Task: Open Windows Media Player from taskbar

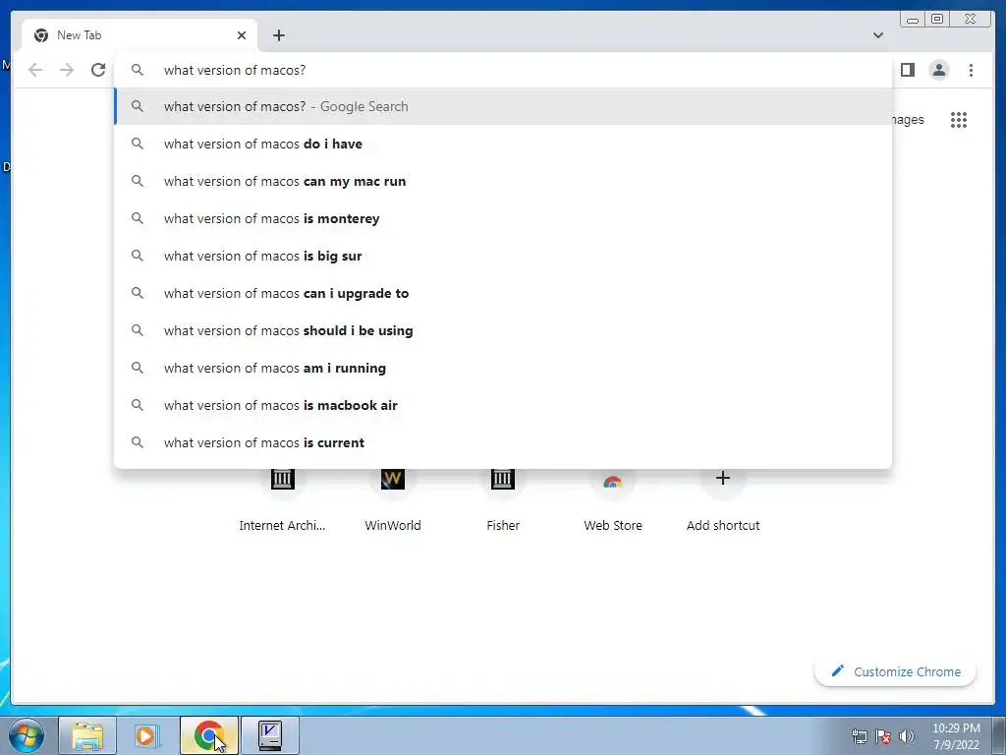Action: [x=147, y=735]
